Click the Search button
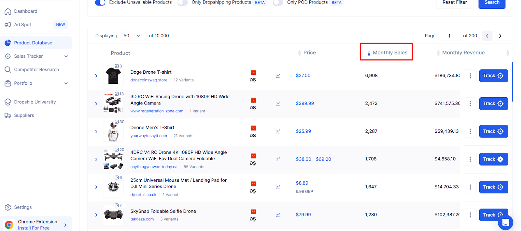This screenshot has width=521, height=231. pyautogui.click(x=492, y=3)
